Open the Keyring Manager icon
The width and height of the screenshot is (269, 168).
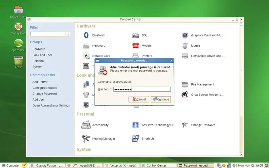click(86, 138)
